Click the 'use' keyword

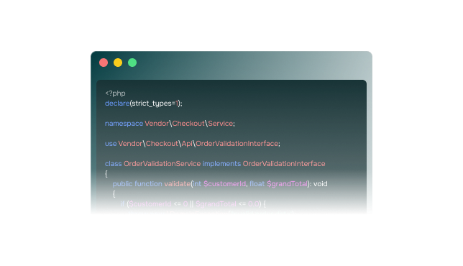pos(111,144)
